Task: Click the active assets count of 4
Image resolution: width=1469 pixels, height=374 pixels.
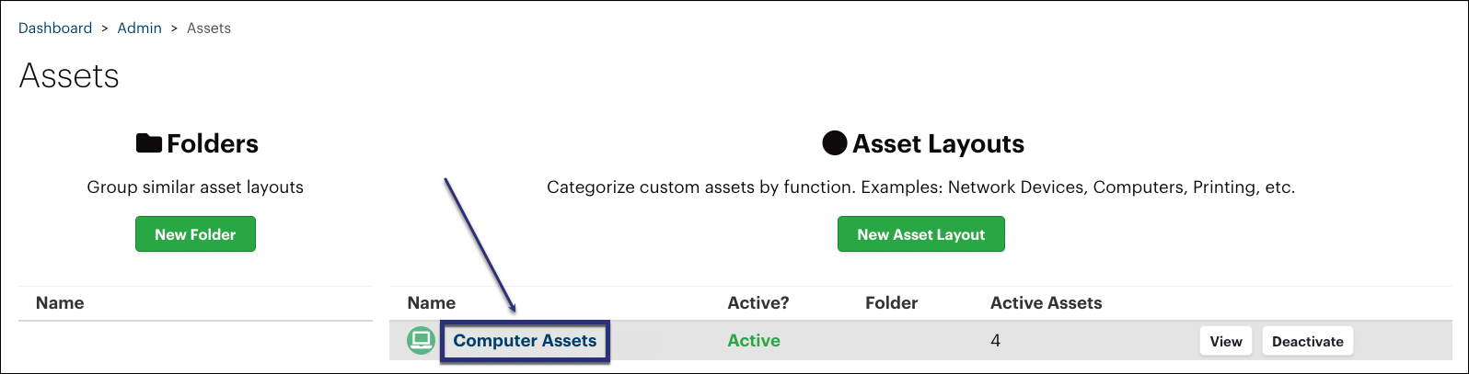Action: (x=995, y=341)
